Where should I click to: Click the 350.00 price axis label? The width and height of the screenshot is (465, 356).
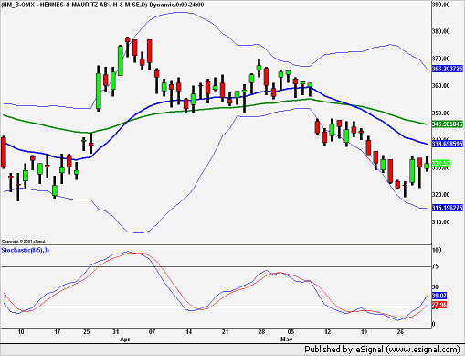[440, 113]
